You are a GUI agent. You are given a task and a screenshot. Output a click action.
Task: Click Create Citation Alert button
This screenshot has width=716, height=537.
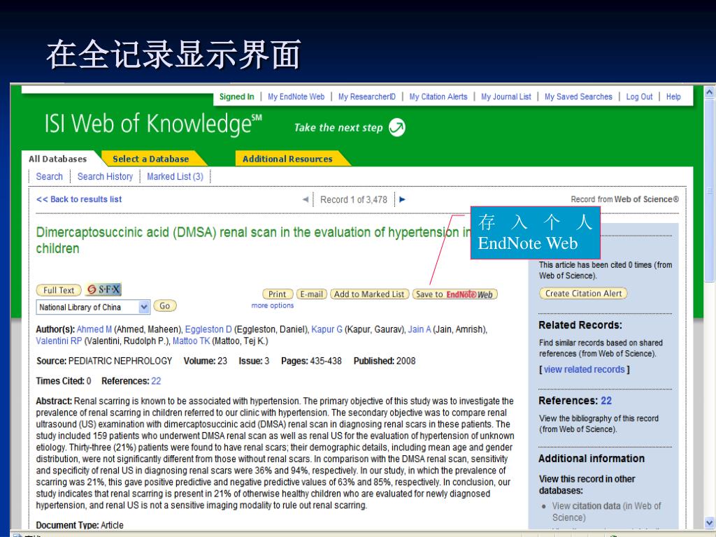(x=583, y=293)
